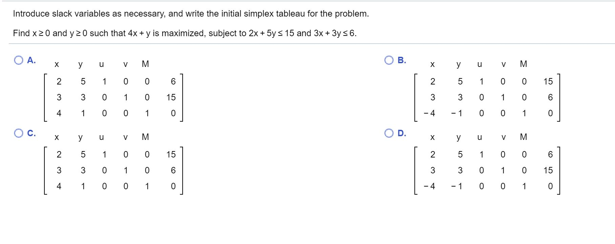615x244 pixels.
Task: Click the bold label C next to its radio button
Action: [x=31, y=133]
